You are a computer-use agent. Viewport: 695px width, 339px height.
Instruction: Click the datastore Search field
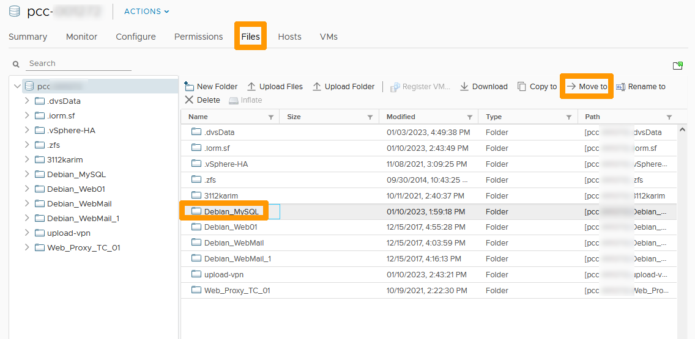coord(80,64)
